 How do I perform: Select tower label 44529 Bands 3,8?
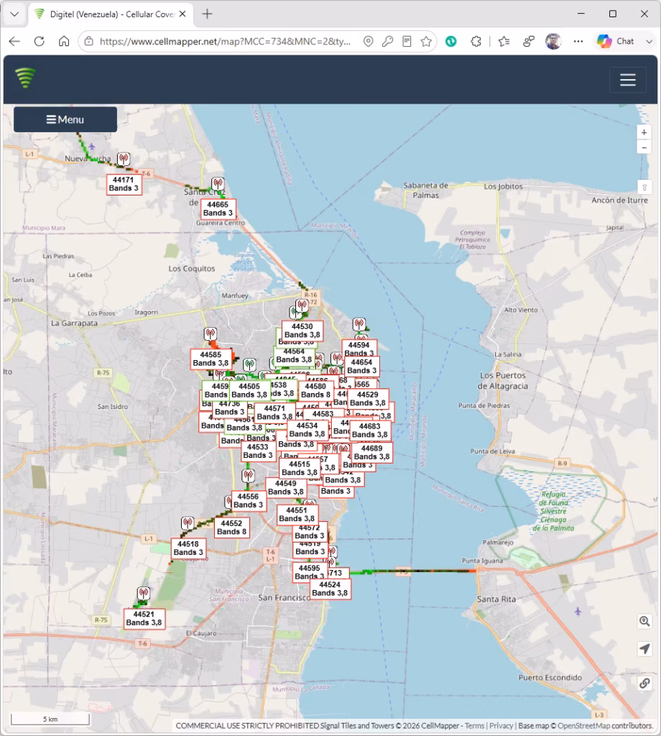click(x=368, y=399)
